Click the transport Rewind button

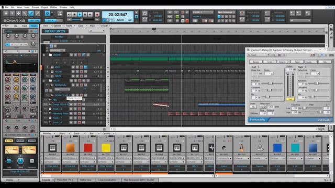pos(69,15)
